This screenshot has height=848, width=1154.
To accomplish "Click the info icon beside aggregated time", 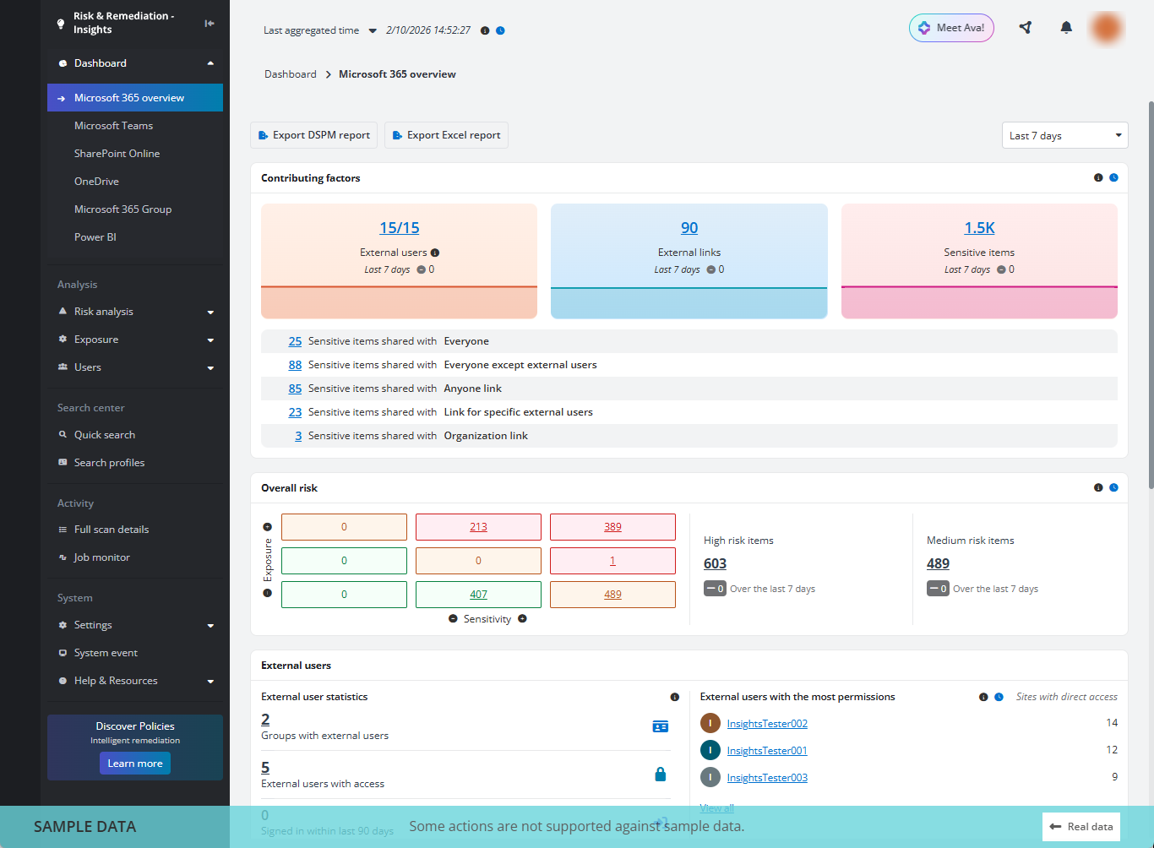I will (485, 30).
